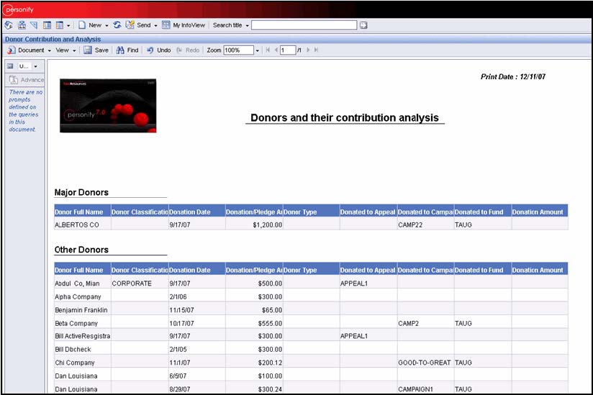593x395 pixels.
Task: Click the Undo arrow icon
Action: pos(150,50)
